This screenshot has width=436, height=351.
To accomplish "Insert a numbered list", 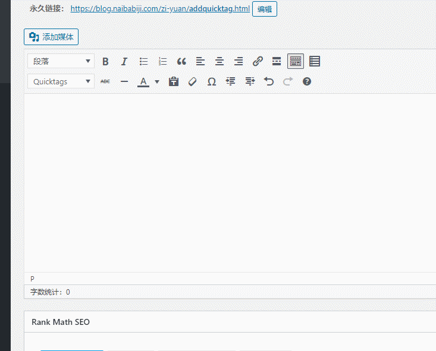I will click(162, 61).
